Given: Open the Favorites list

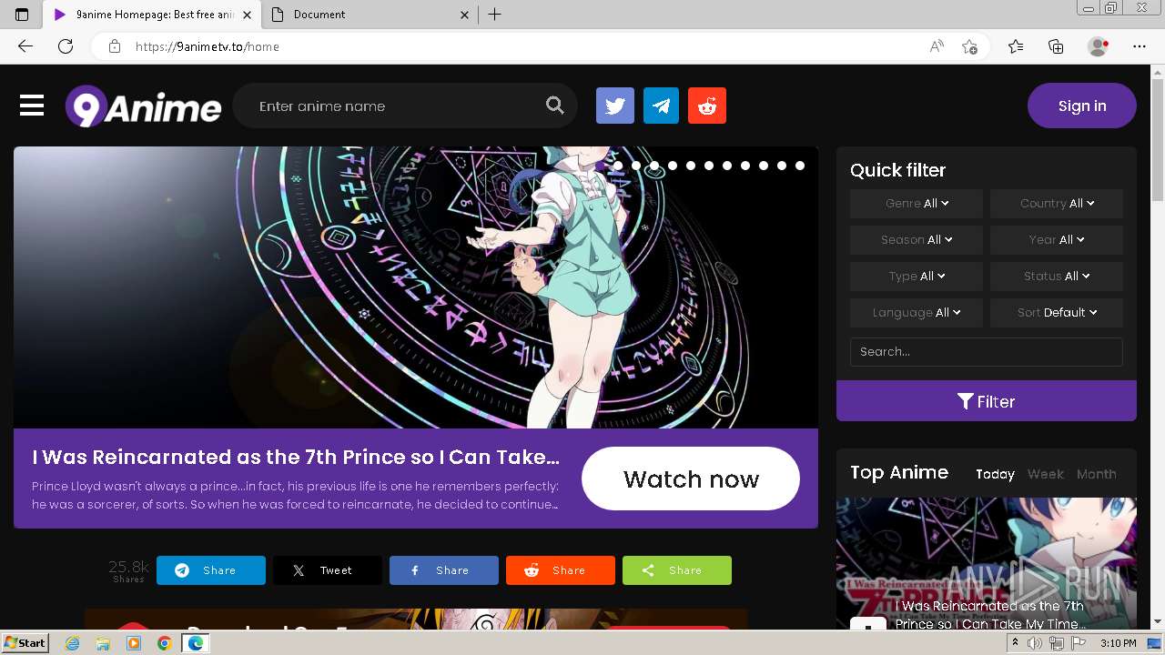Looking at the screenshot, I should click(1016, 46).
